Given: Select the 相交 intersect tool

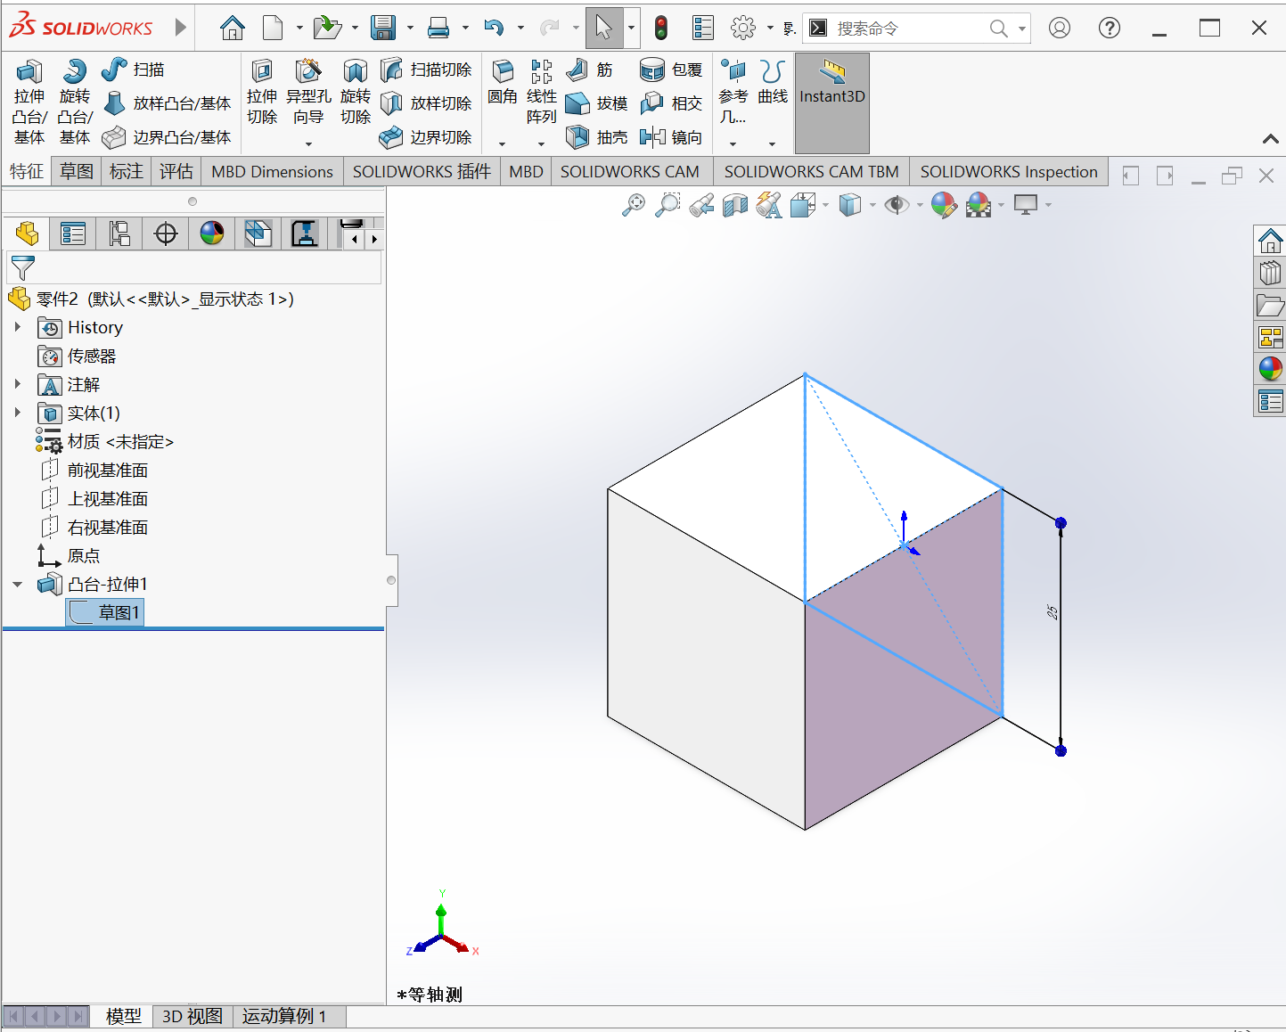Looking at the screenshot, I should [671, 103].
